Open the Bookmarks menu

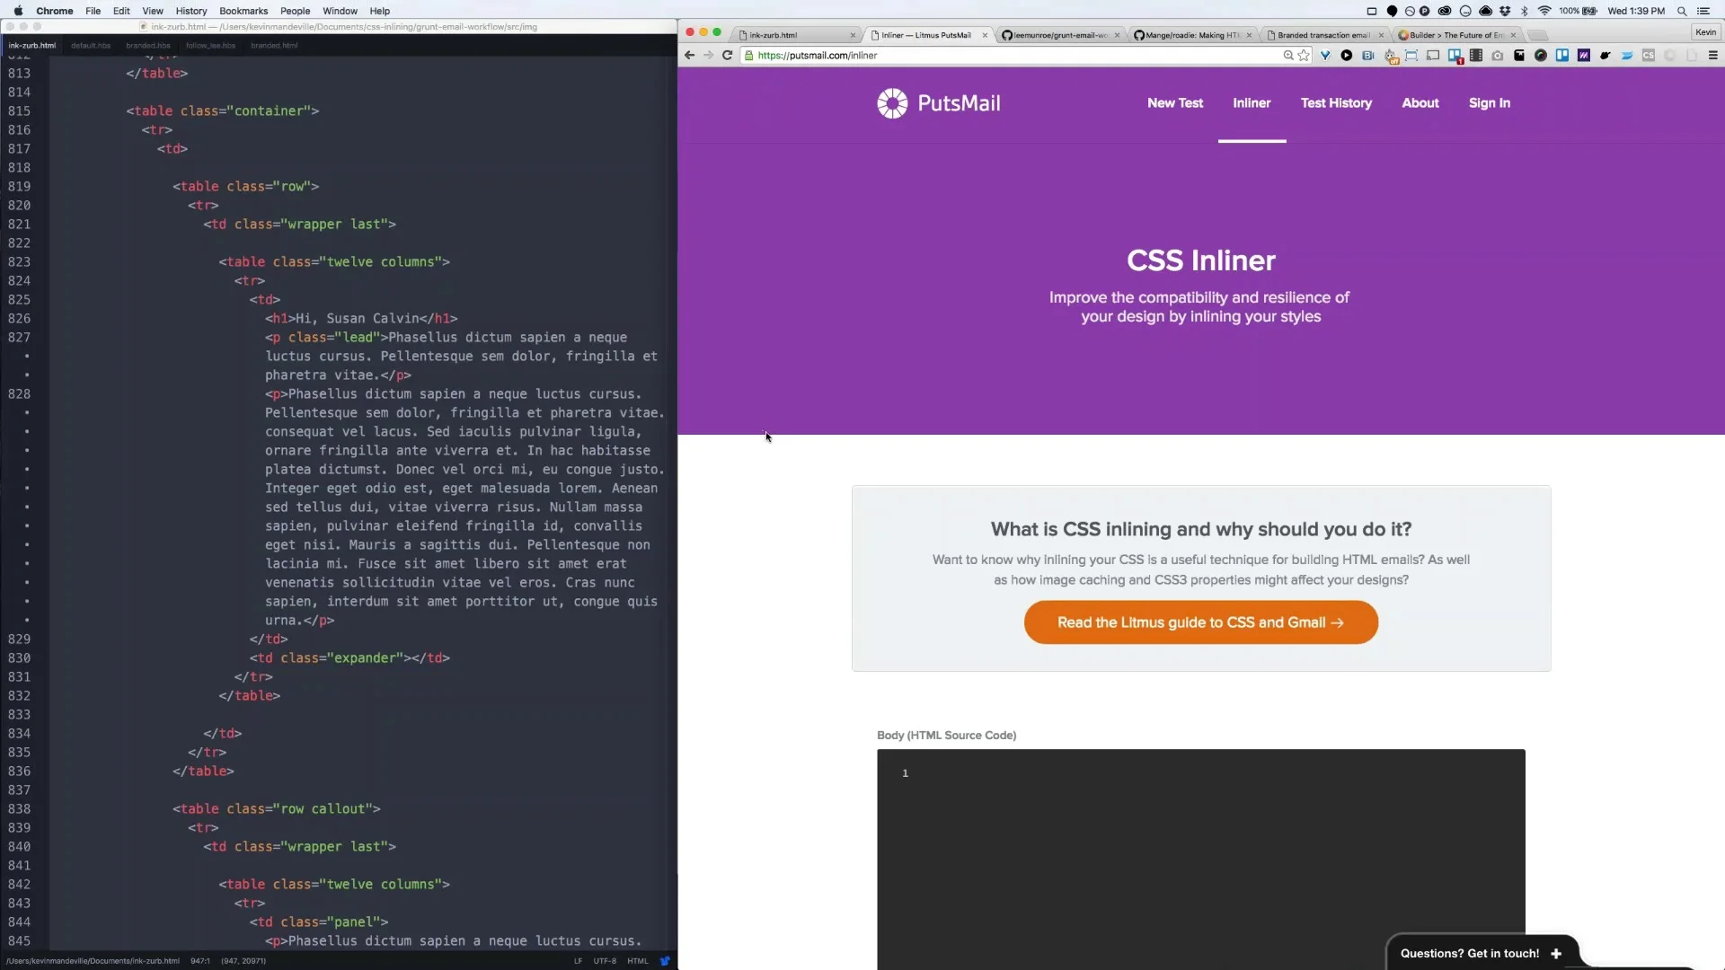pyautogui.click(x=243, y=11)
